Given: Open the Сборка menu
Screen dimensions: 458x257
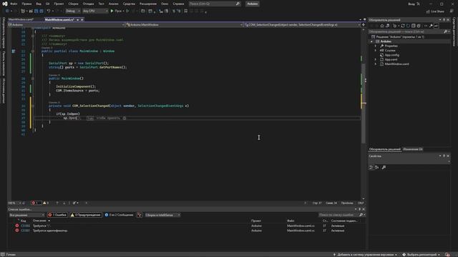Looking at the screenshot, I should click(x=73, y=4).
